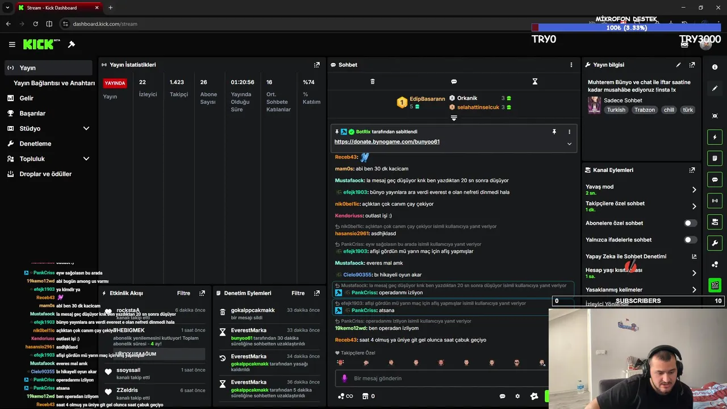Toggle Yalnızca ifadelerle sohbet switch

[x=690, y=240]
